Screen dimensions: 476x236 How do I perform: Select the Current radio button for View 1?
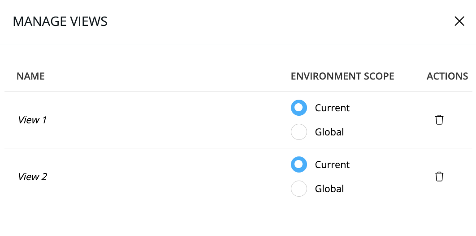click(x=299, y=108)
